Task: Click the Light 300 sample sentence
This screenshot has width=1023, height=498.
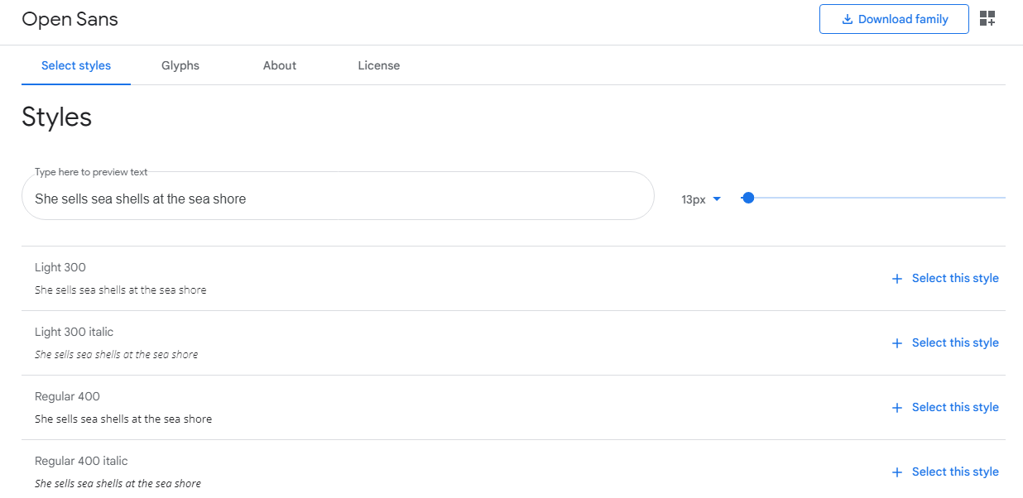Action: (x=121, y=290)
